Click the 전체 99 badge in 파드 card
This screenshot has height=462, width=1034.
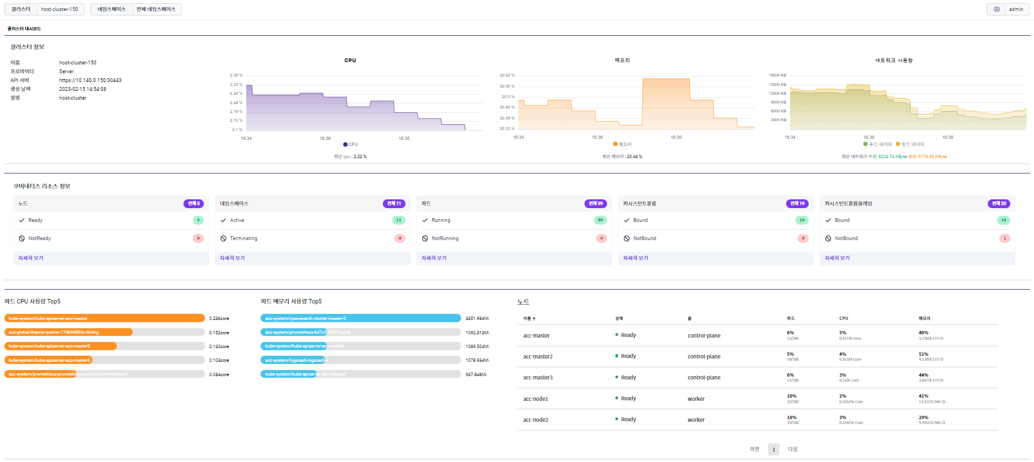click(596, 204)
